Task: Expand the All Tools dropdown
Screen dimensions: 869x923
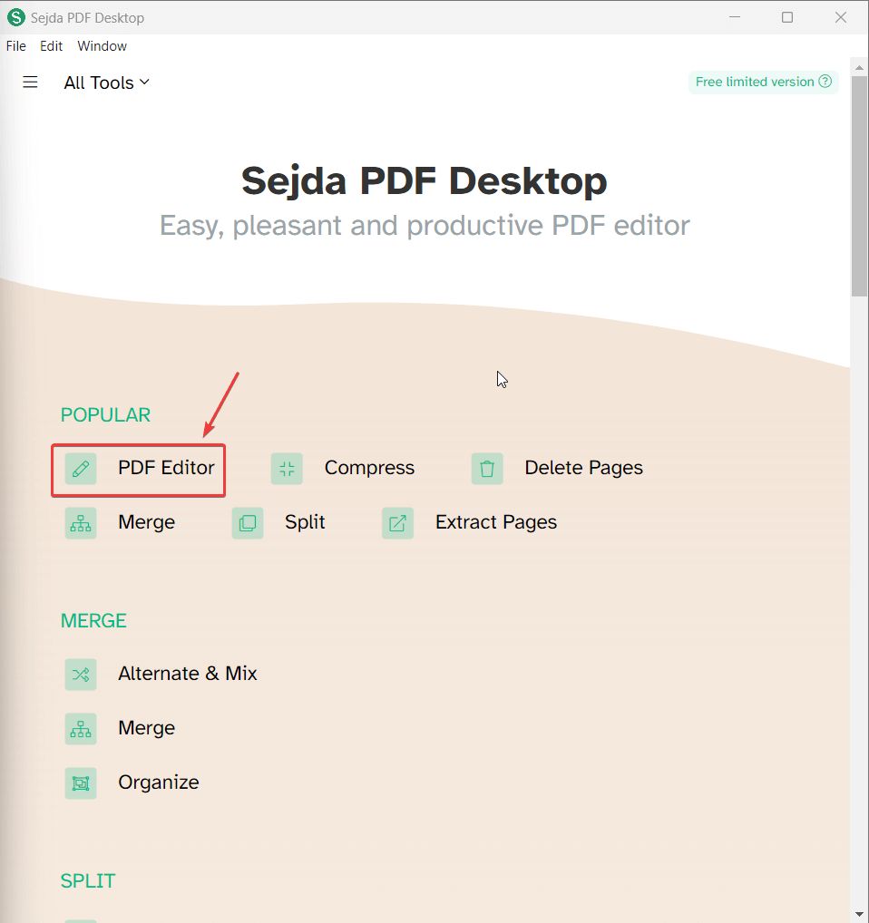Action: coord(106,83)
